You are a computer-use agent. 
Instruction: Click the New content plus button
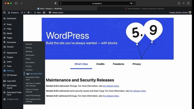click(x=37, y=12)
